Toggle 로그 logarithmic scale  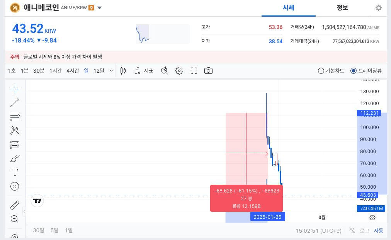click(x=364, y=230)
